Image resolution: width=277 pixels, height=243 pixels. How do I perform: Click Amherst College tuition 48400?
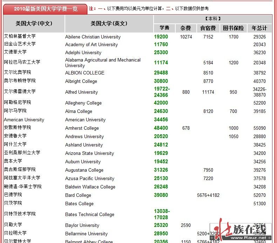[x=161, y=128]
